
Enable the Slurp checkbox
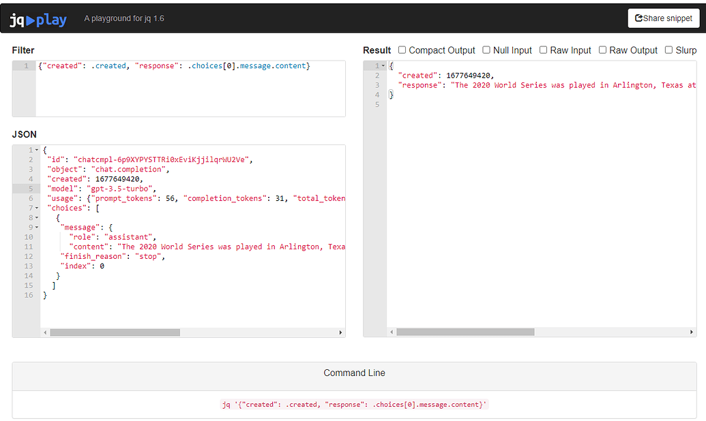[x=668, y=50]
